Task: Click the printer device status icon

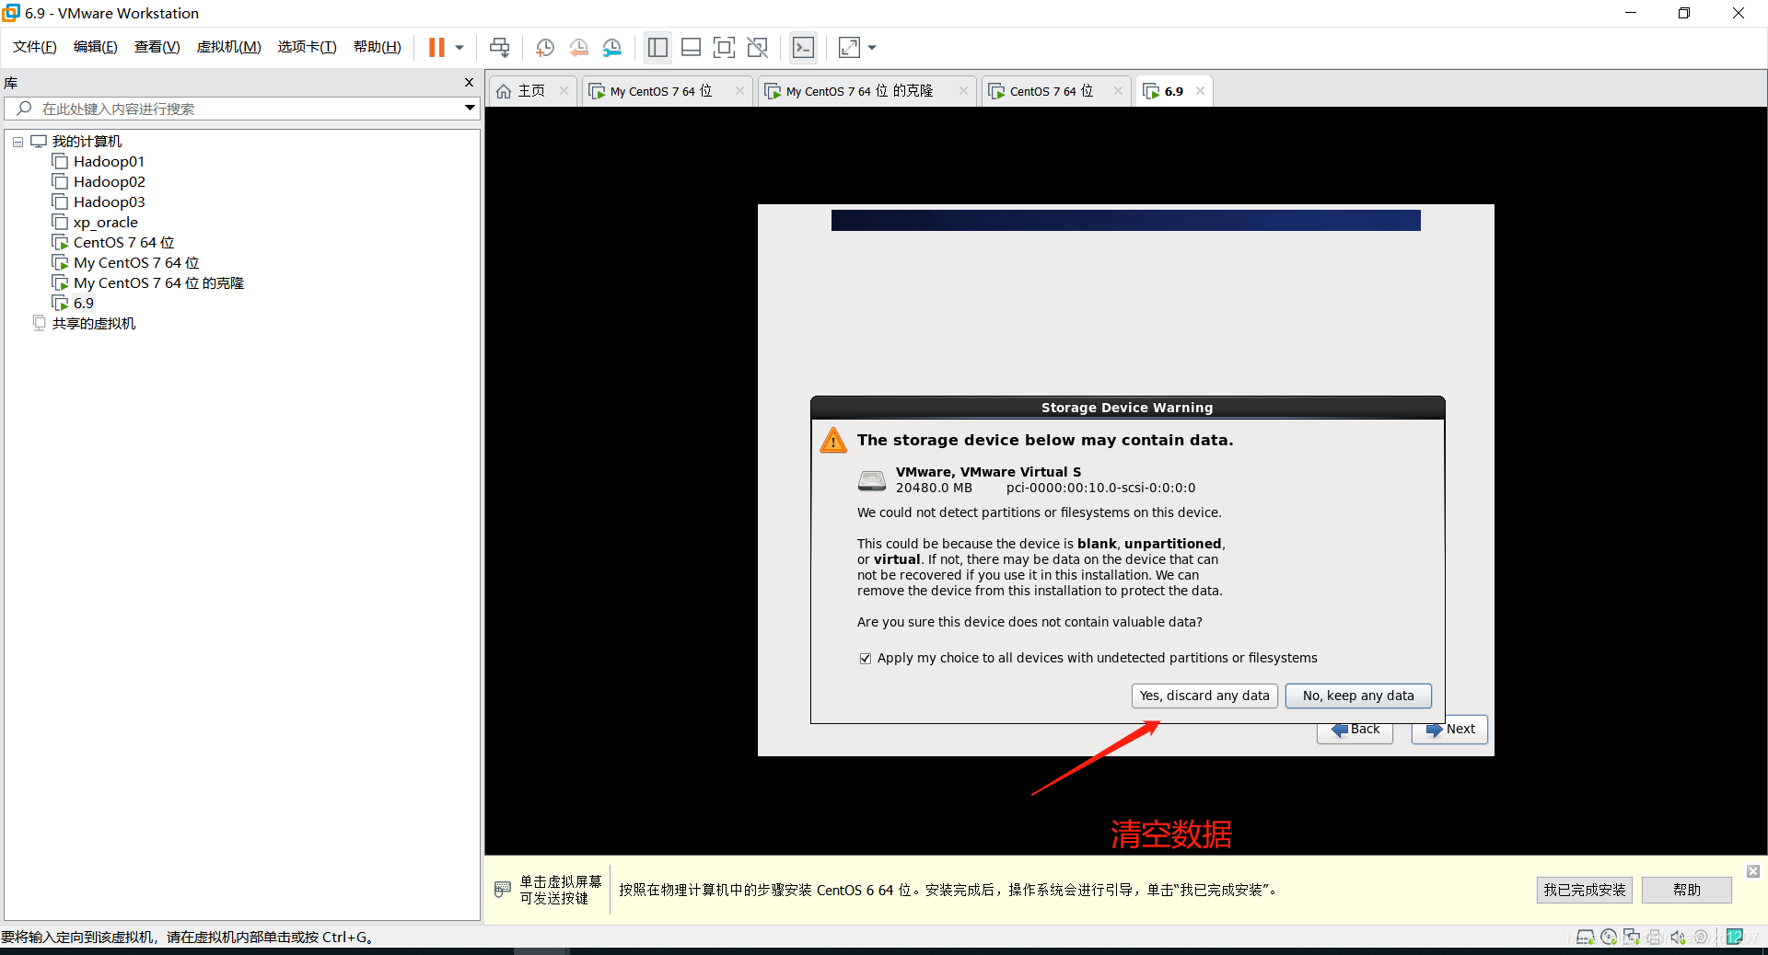Action: click(x=1655, y=938)
